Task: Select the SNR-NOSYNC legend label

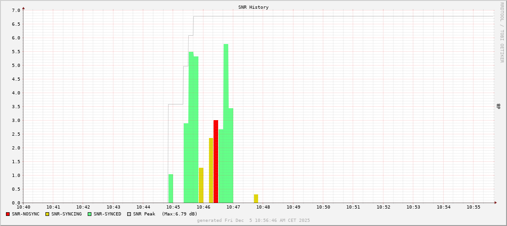Action: (26, 214)
